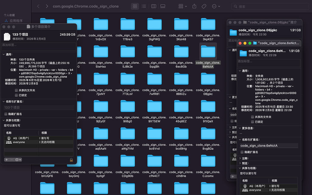Collapse More Info section in 6eNctA info
Screen dimensions: 312x195
point(240,128)
